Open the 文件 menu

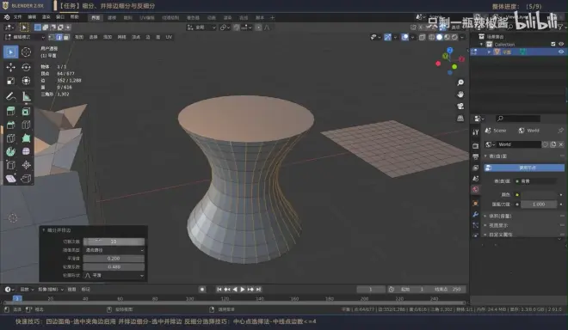tap(17, 17)
